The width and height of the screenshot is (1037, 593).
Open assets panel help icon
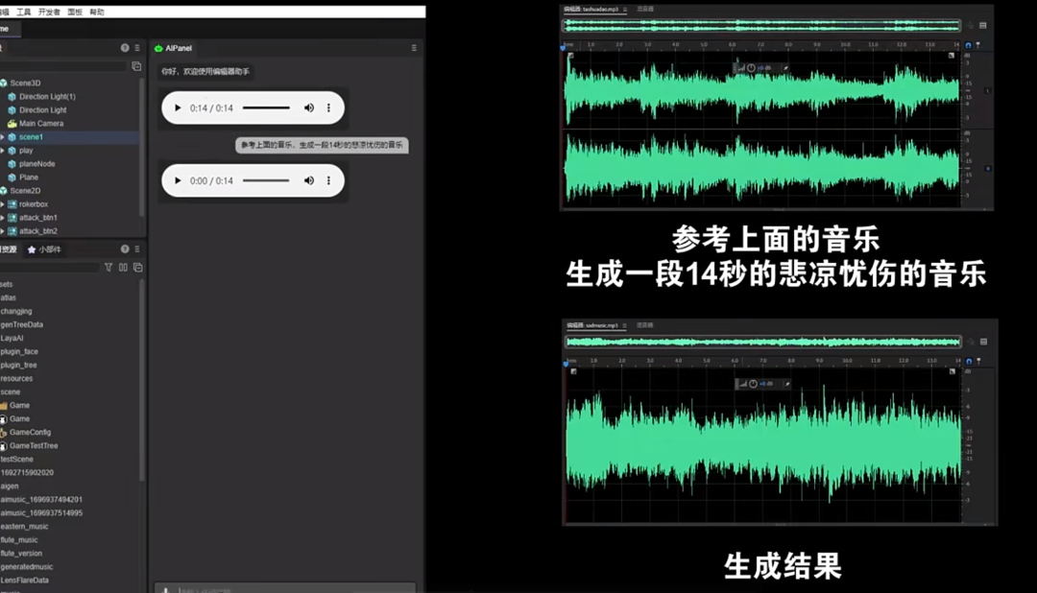pos(125,249)
